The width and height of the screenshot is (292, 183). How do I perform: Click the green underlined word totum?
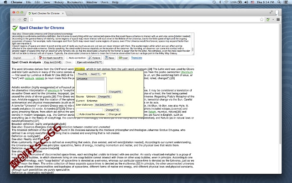coord(152,112)
